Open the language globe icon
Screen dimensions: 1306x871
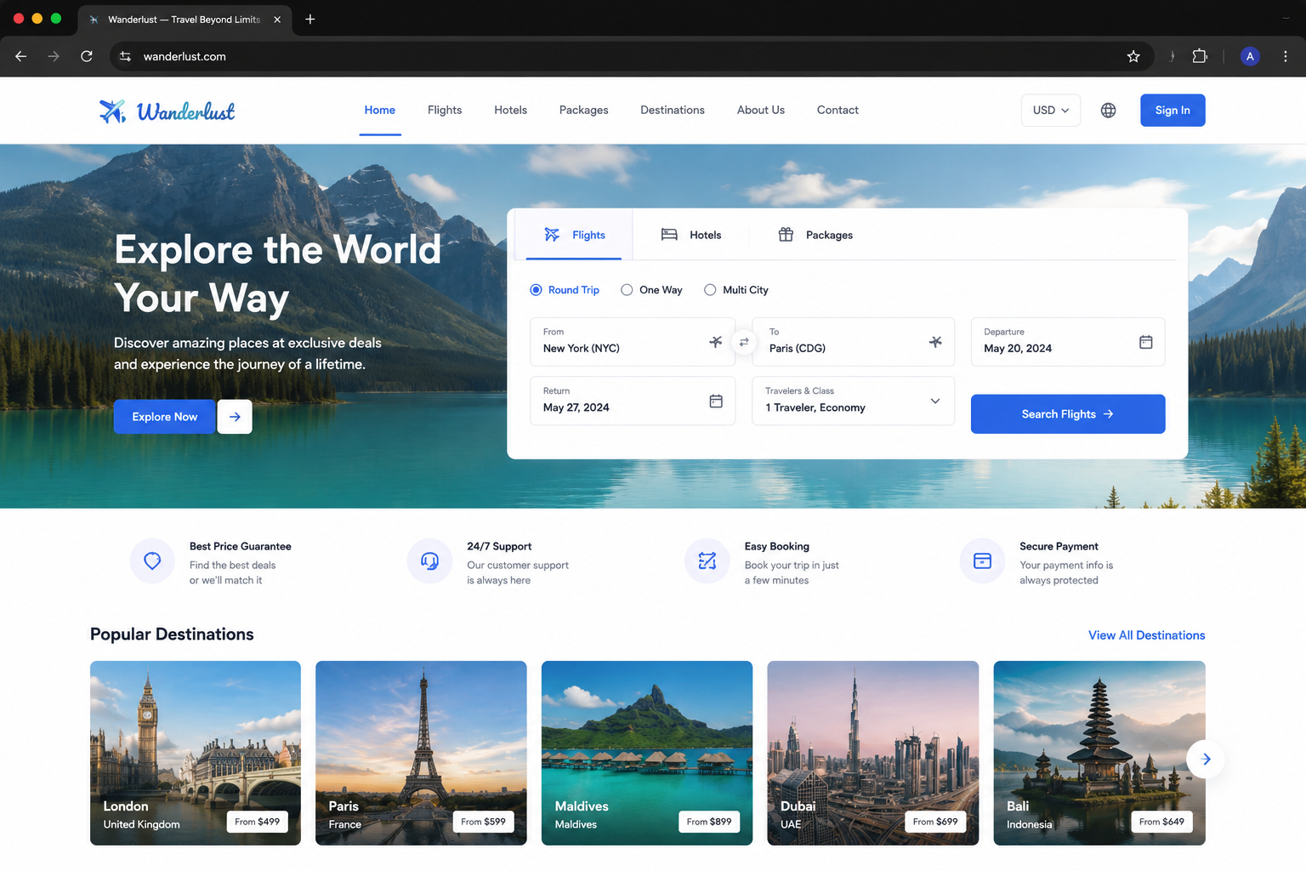tap(1108, 111)
